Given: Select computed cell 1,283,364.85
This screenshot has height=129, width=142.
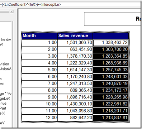Looking at the screenshot, I should tap(111, 56).
